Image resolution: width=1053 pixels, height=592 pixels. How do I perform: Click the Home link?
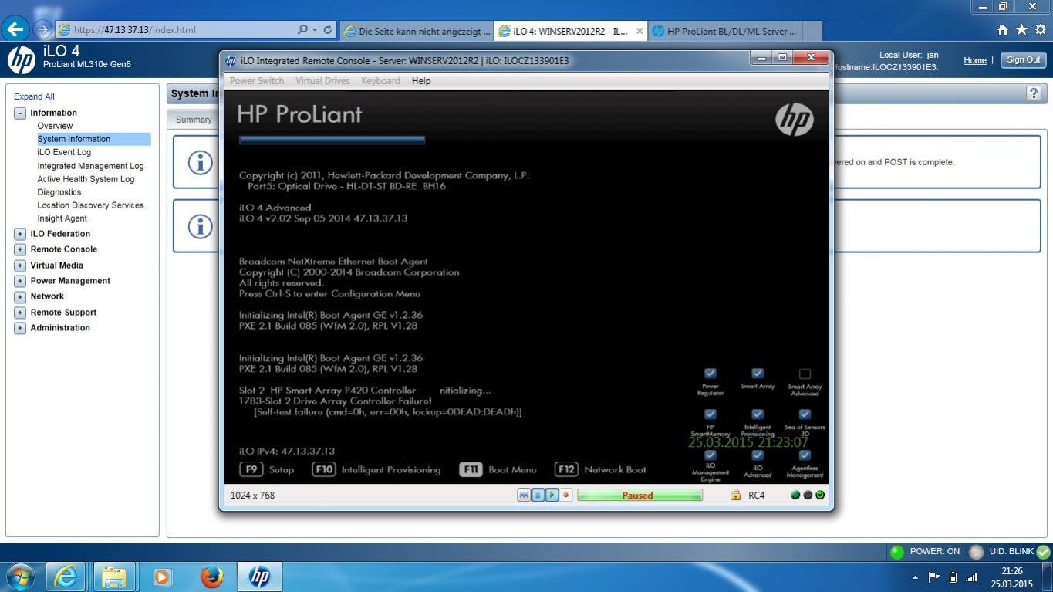[x=975, y=60]
